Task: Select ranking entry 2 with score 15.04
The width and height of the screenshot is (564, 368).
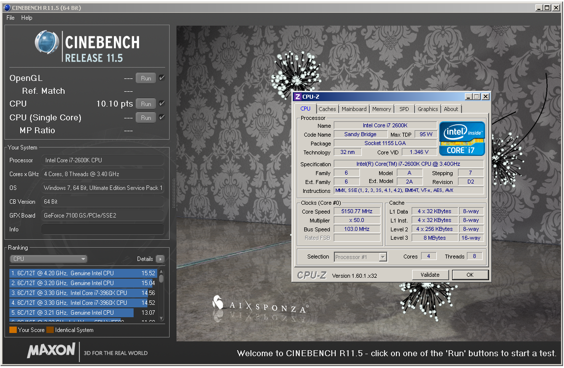Action: 83,283
